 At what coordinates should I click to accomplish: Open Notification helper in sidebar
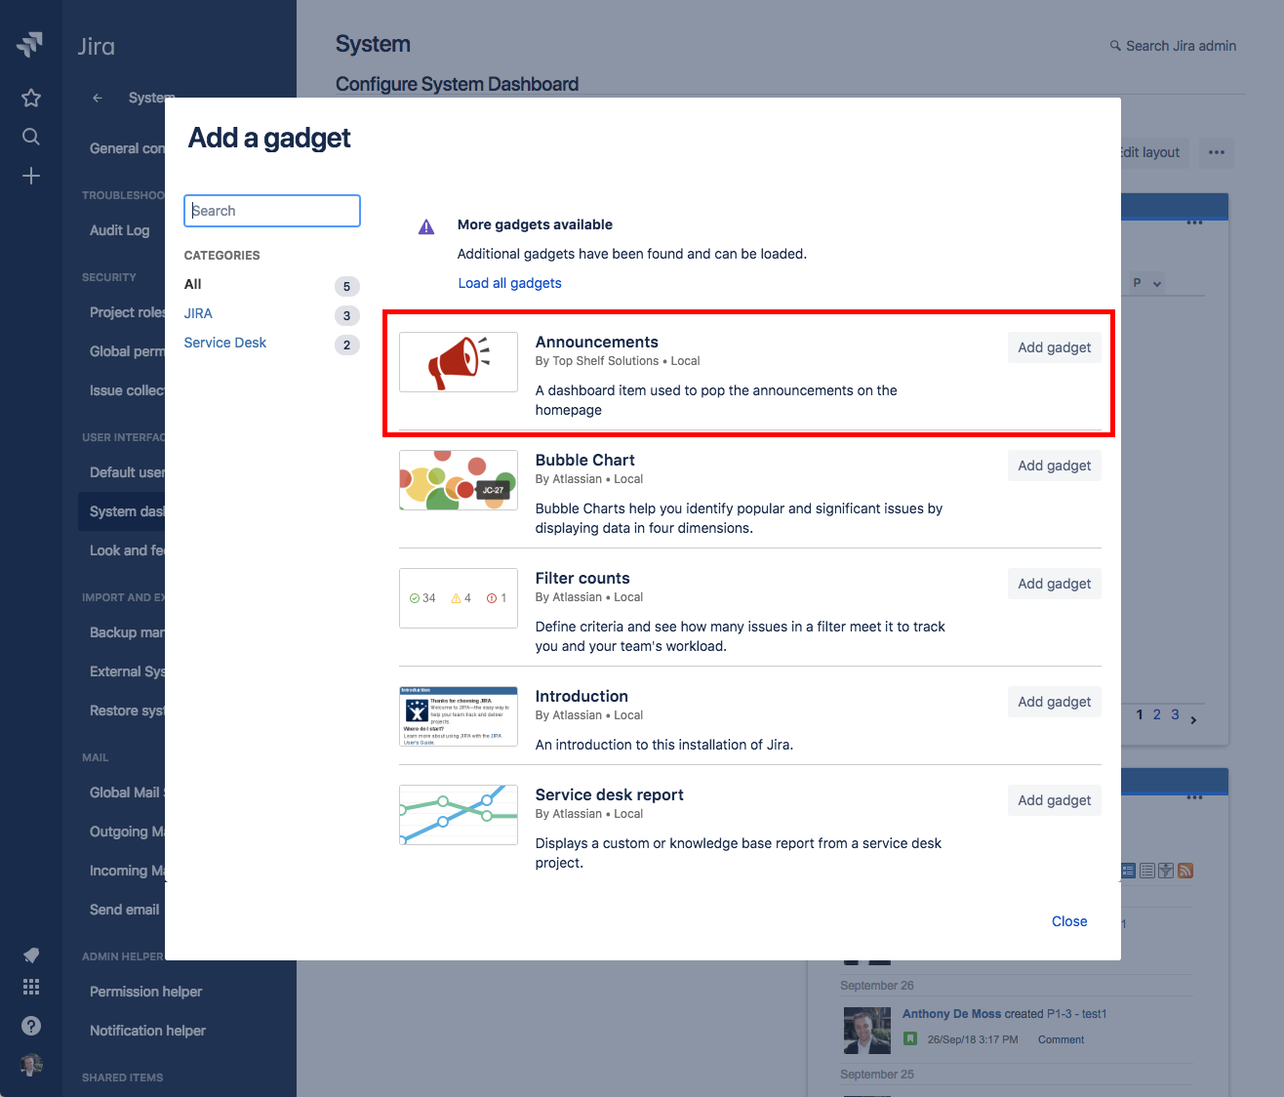148,1031
